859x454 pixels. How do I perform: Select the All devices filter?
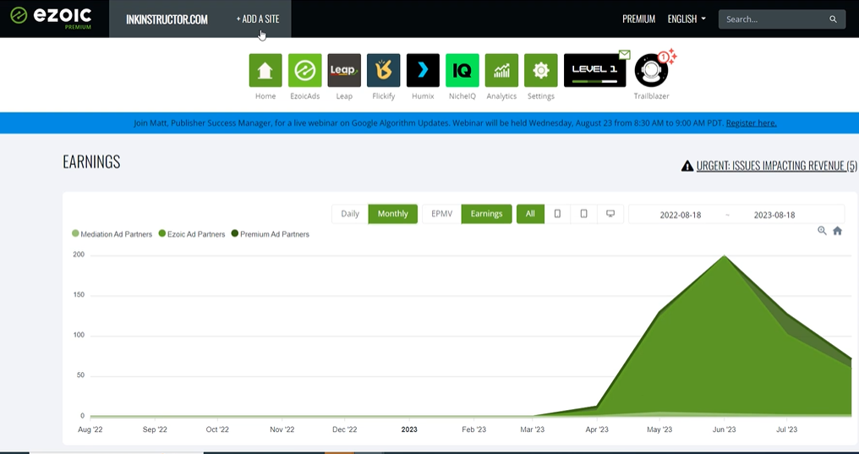(x=530, y=214)
